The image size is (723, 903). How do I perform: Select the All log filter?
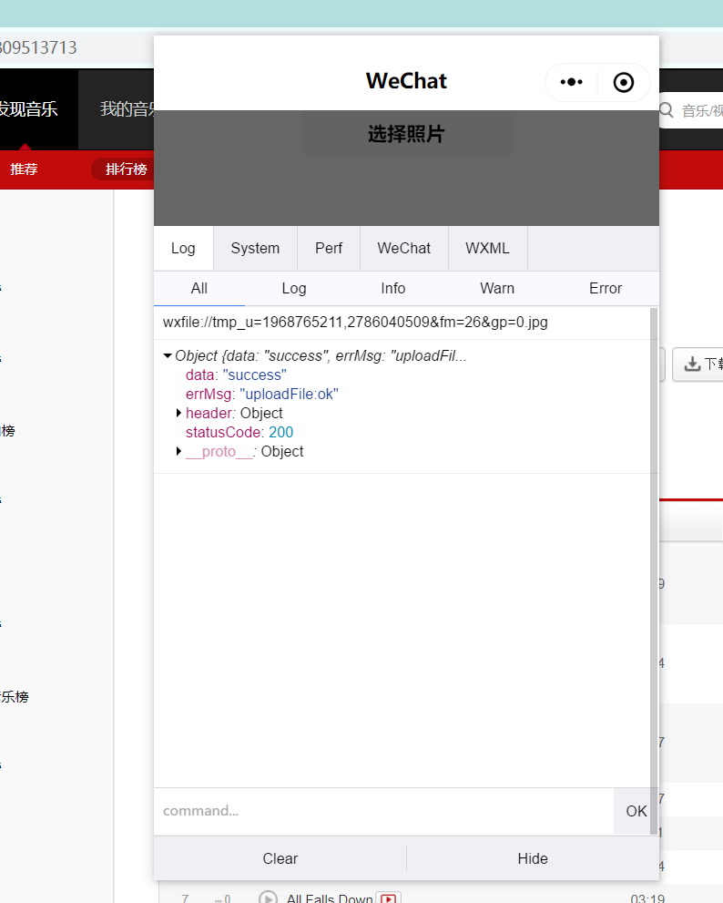click(199, 289)
